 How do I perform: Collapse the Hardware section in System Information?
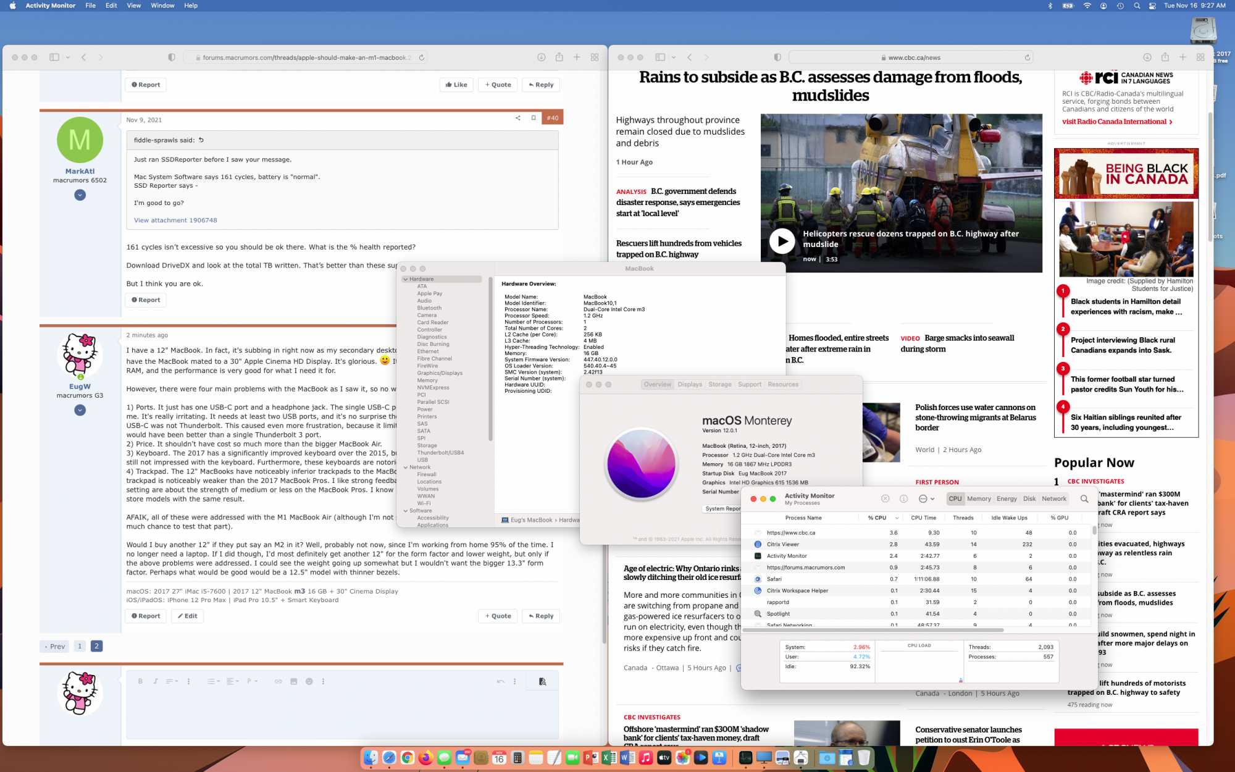[406, 279]
